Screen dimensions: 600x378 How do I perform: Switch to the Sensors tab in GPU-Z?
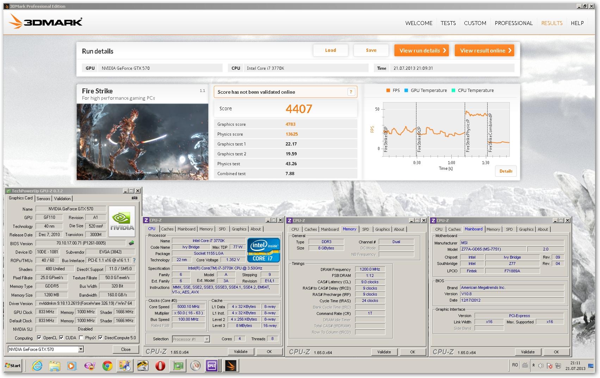pos(43,199)
